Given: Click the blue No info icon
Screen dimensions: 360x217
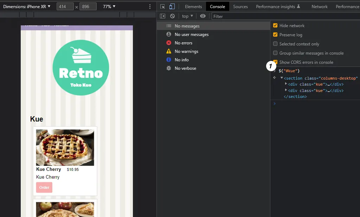Looking at the screenshot, I should 169,60.
